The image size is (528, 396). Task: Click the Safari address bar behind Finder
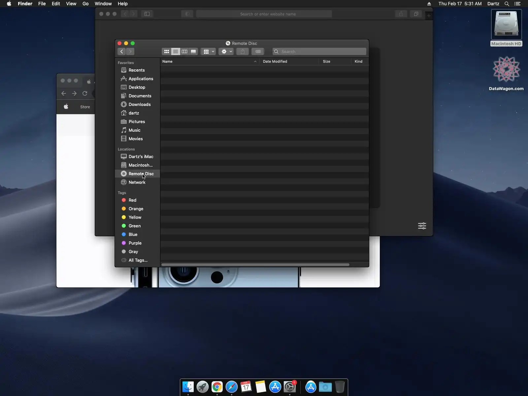click(264, 14)
